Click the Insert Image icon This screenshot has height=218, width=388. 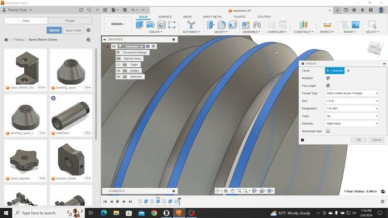[355, 25]
